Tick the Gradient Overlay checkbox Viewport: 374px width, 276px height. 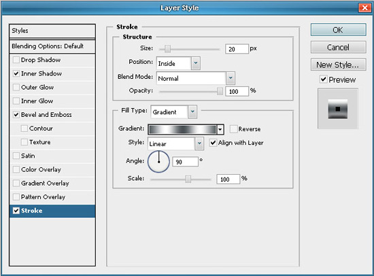(16, 183)
